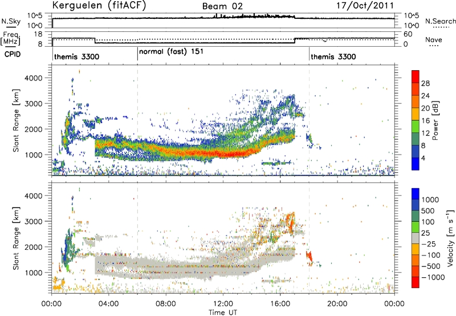456x316 pixels.
Task: Click the "-500" tick on Velocity colorbar
Action: tap(431, 266)
